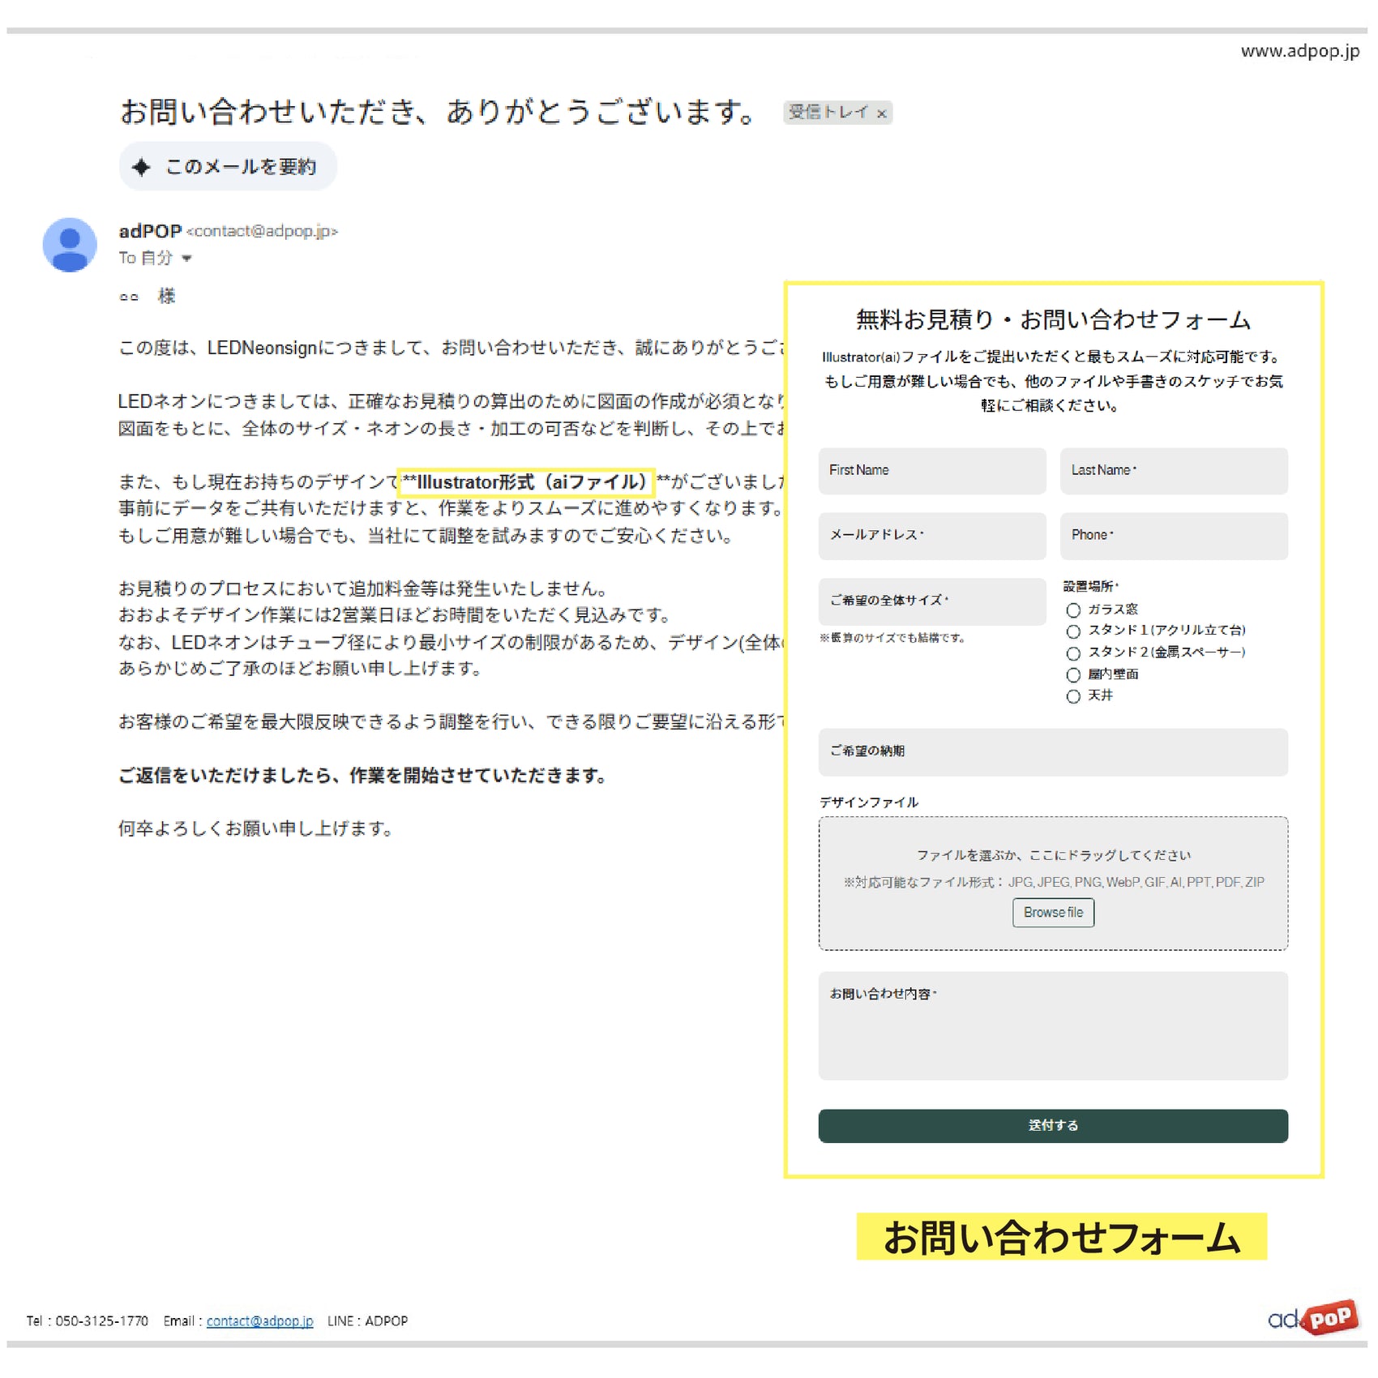Choose the 天井 installation location

click(1073, 696)
